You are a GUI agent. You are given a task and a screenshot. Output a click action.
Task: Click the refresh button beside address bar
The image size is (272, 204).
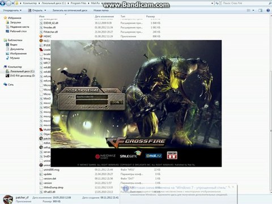pyautogui.click(x=217, y=3)
